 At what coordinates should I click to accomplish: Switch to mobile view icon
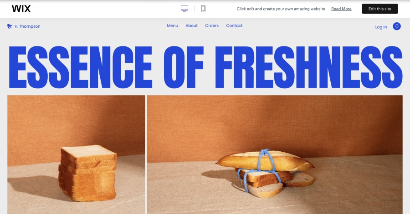coord(203,9)
